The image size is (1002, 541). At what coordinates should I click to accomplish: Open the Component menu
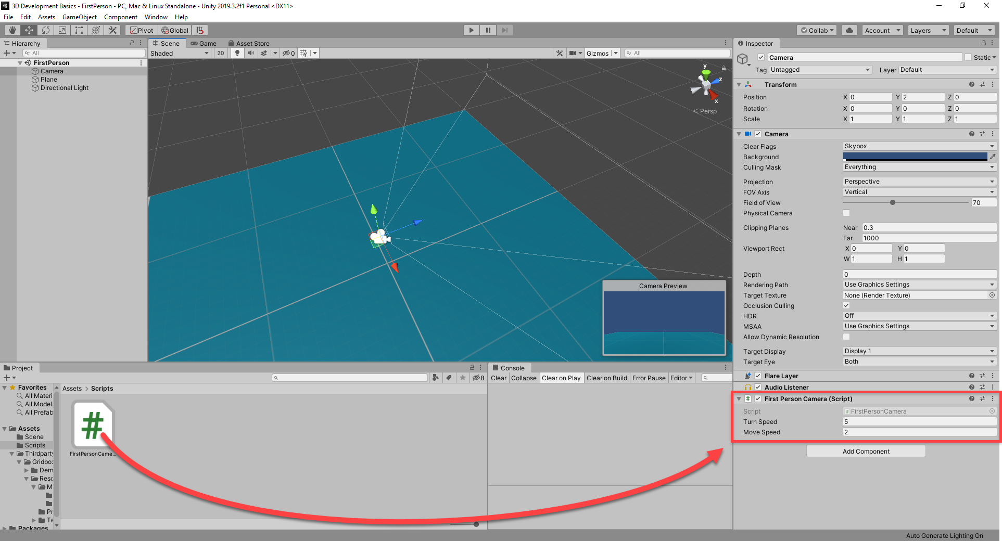pos(121,17)
